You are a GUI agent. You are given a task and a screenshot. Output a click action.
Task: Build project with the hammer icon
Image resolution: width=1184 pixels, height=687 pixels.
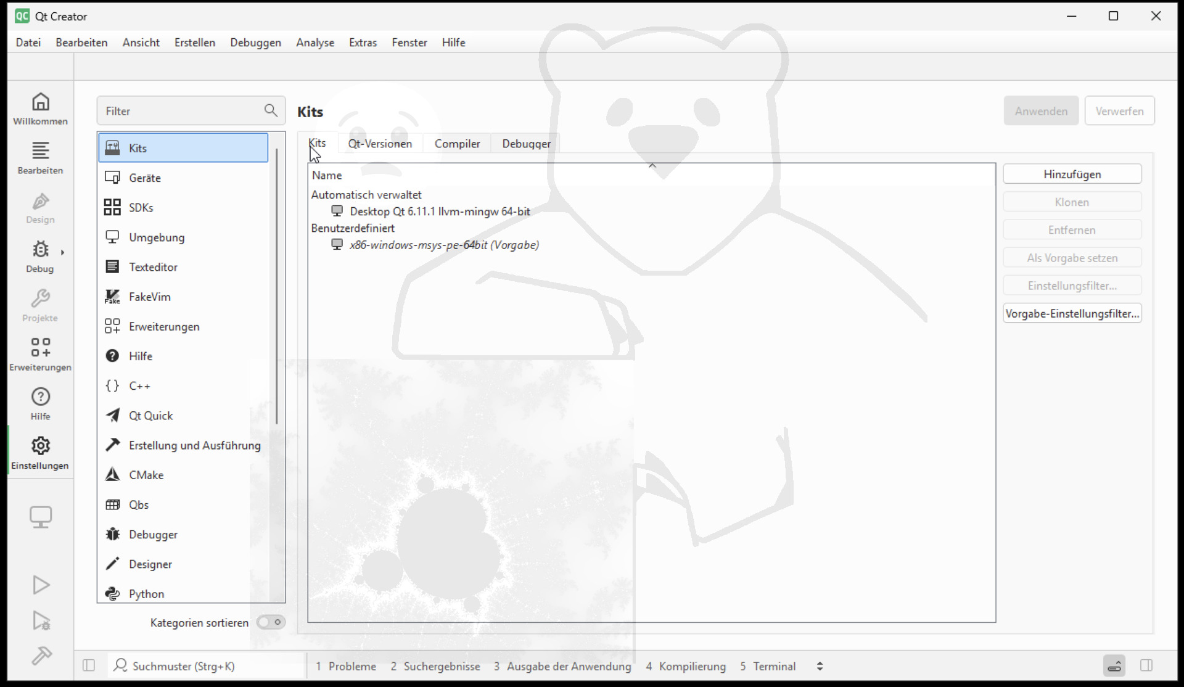41,656
